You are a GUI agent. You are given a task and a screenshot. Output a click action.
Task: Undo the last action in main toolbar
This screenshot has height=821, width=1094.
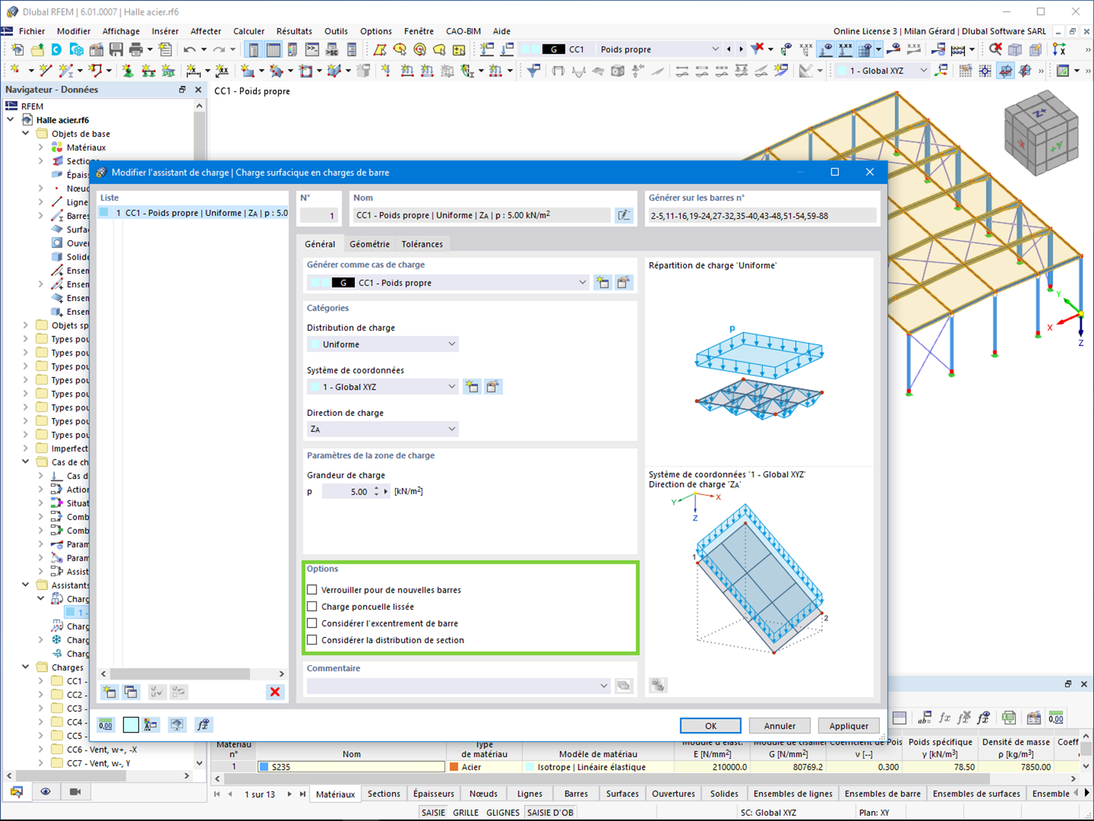point(189,49)
